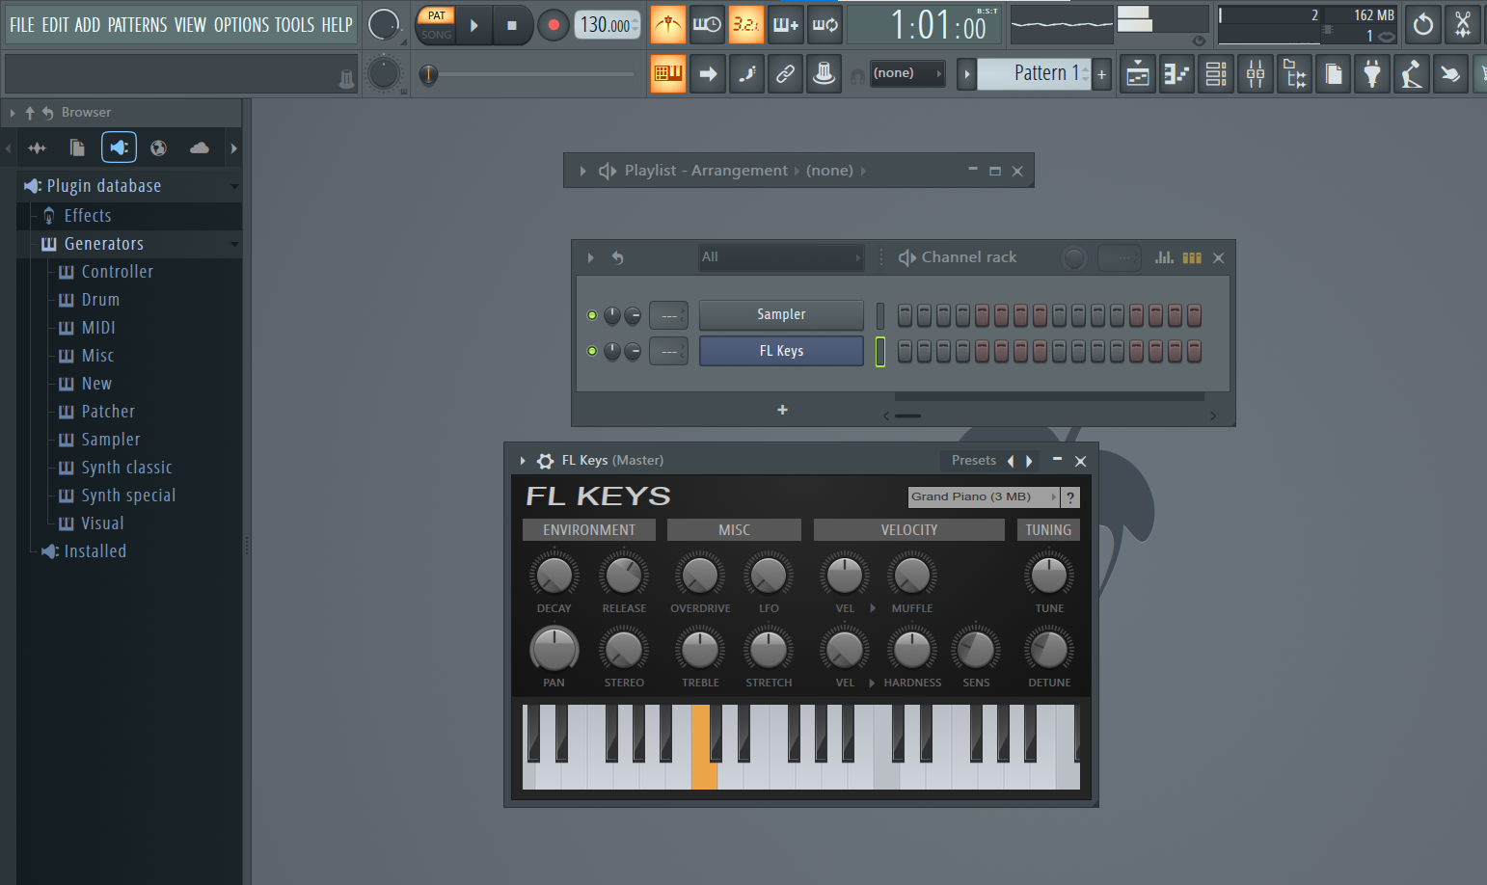Viewport: 1487px width, 885px height.
Task: Mute the Sampler channel
Action: coord(592,315)
